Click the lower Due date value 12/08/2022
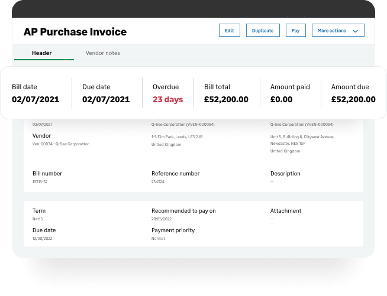This screenshot has height=296, width=387. pos(42,238)
